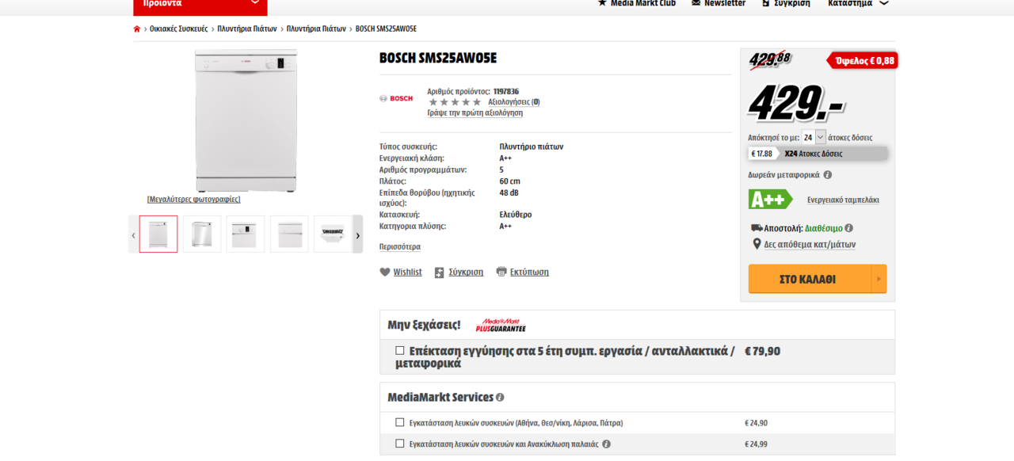Click the MediaMarkt Plus Guarantee logo

(x=501, y=326)
